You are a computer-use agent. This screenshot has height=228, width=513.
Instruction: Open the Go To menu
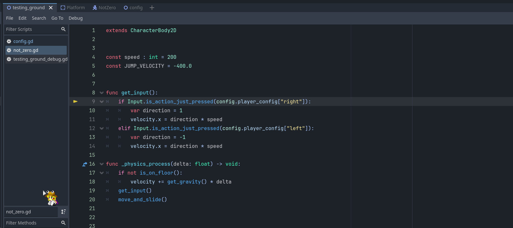[x=57, y=18]
